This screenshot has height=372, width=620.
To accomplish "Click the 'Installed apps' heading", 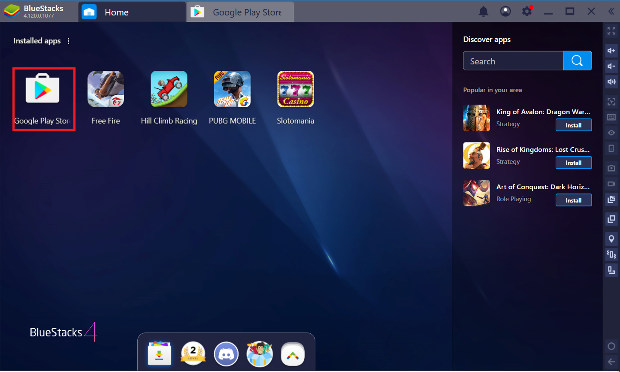I will (37, 41).
